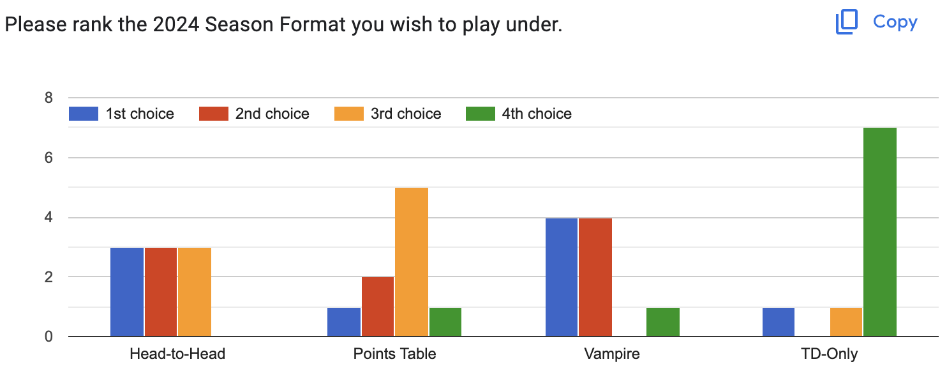Viewport: 947px width, 387px height.
Task: Click the blue Vampire 1st choice bar
Action: (x=562, y=277)
